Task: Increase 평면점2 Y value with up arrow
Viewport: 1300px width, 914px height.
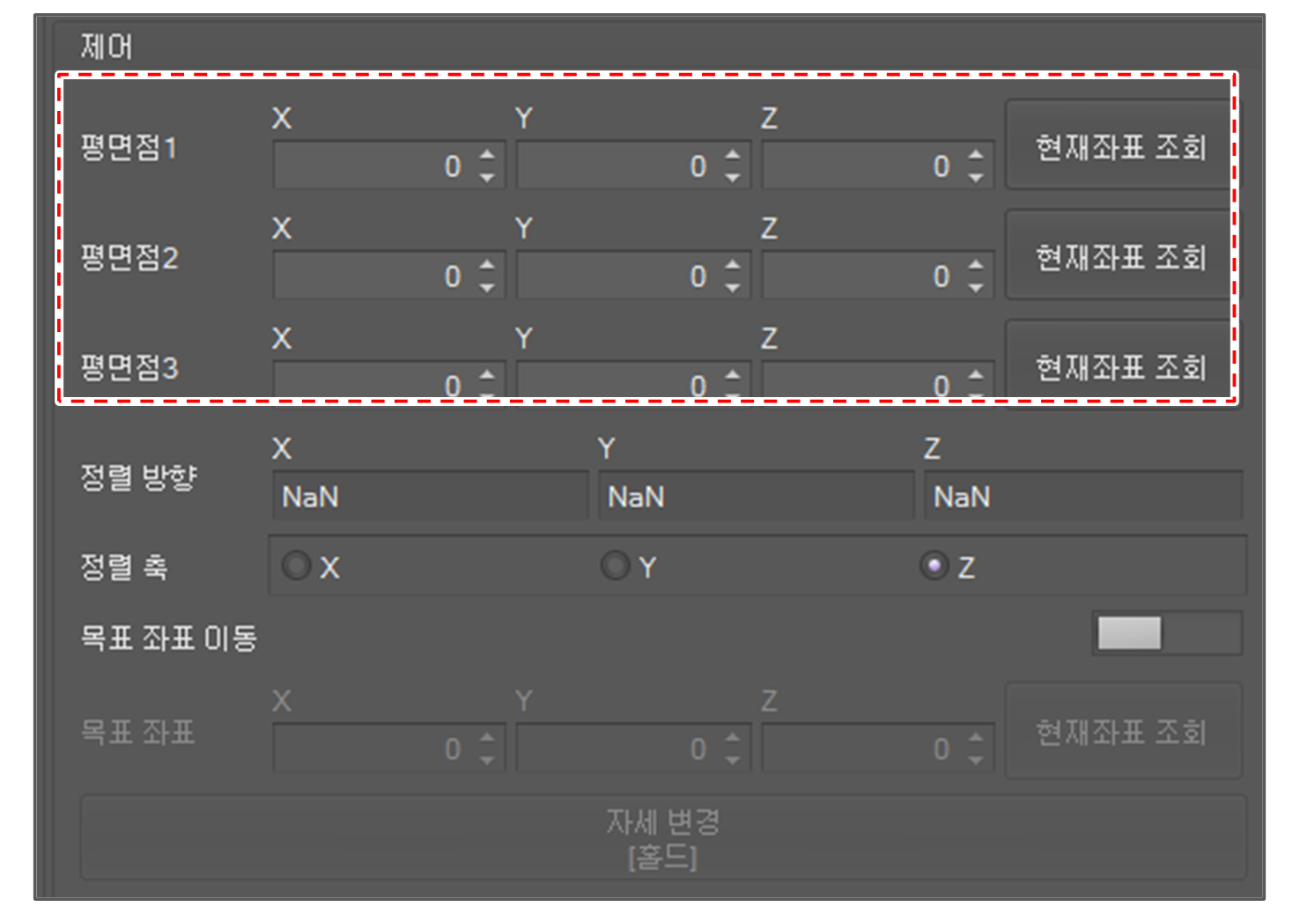Action: (x=732, y=265)
